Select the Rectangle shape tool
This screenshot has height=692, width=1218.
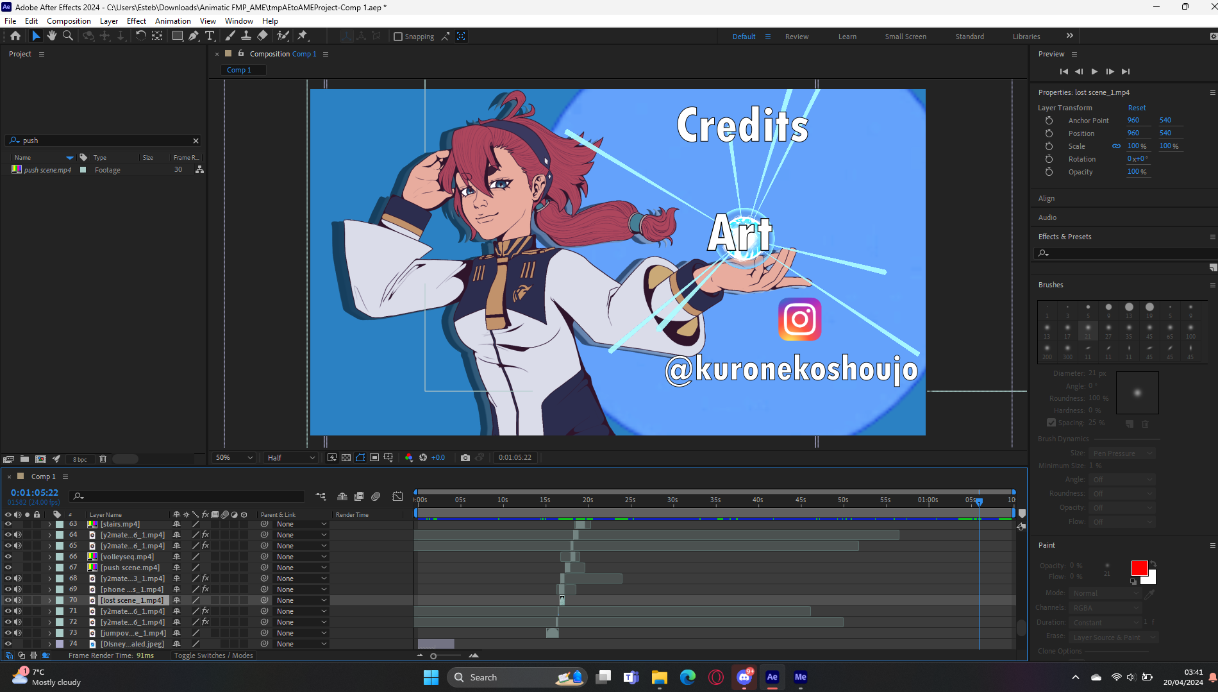point(178,36)
